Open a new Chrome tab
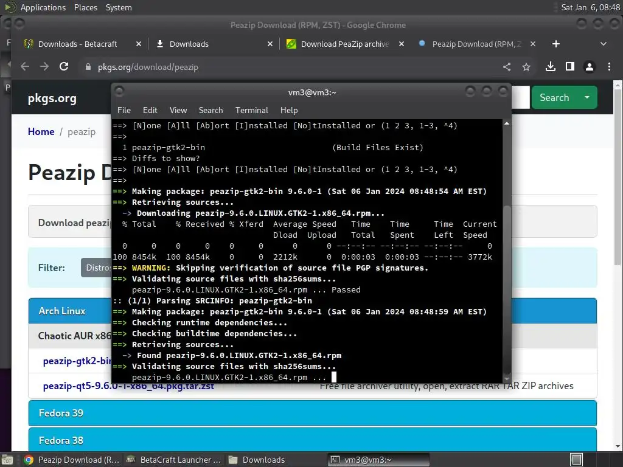Viewport: 623px width, 467px height. click(556, 44)
